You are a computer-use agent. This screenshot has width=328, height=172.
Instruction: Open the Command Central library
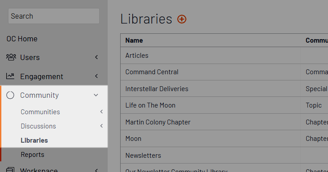point(152,72)
